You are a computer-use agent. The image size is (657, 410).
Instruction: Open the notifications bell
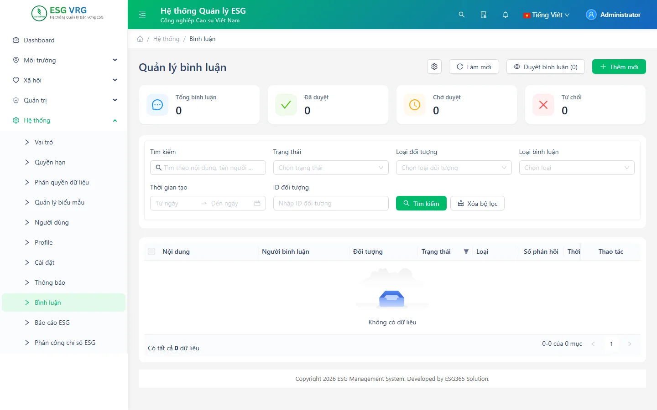pos(506,15)
